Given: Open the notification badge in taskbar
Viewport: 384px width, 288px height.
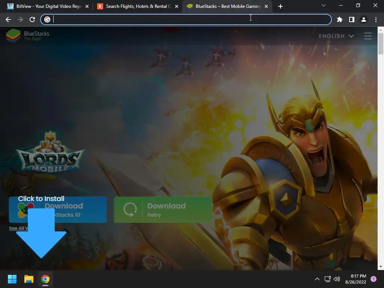Looking at the screenshot, I should pyautogui.click(x=373, y=279).
